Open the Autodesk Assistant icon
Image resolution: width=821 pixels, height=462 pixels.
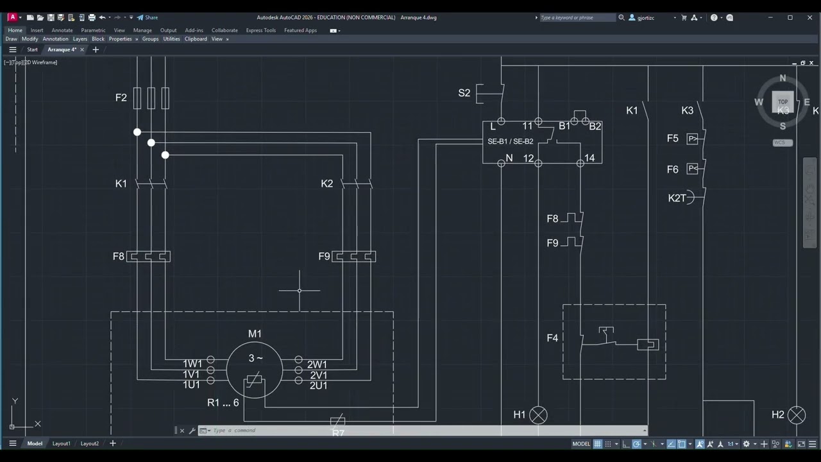tap(729, 17)
